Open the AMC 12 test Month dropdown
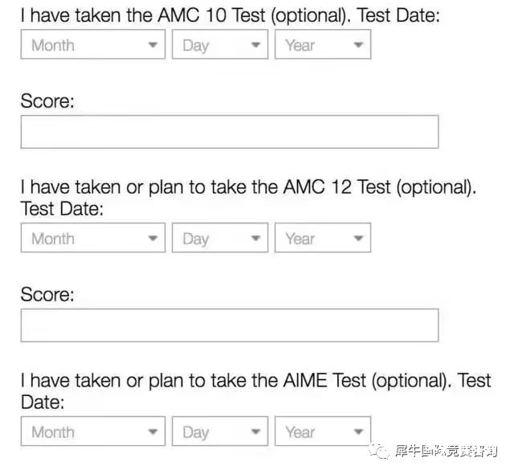Screen dimensions: 514x474 92,239
